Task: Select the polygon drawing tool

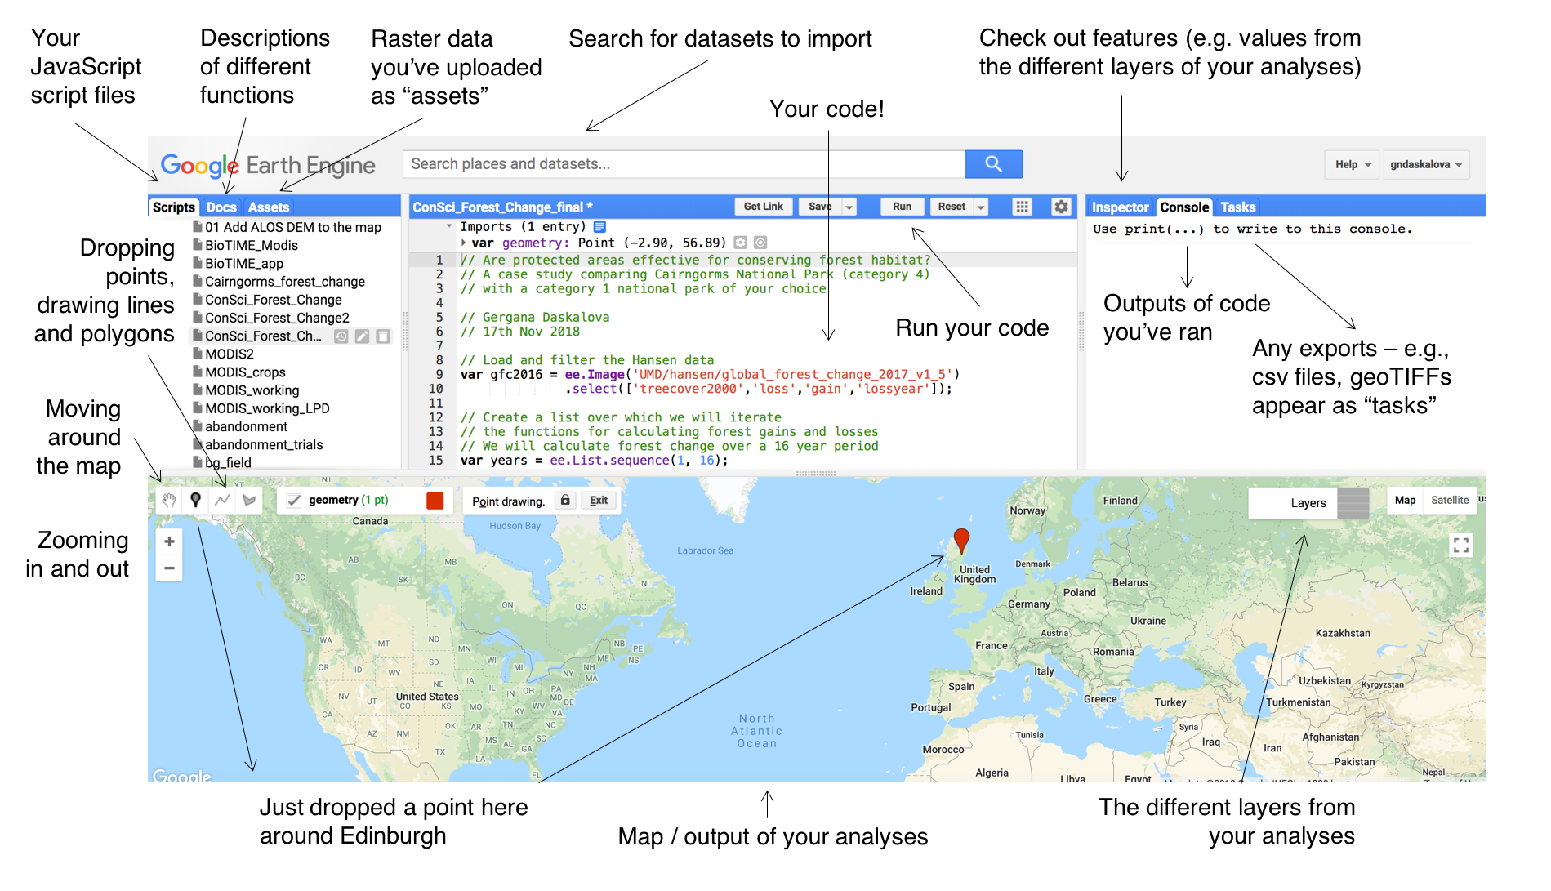Action: coord(249,499)
